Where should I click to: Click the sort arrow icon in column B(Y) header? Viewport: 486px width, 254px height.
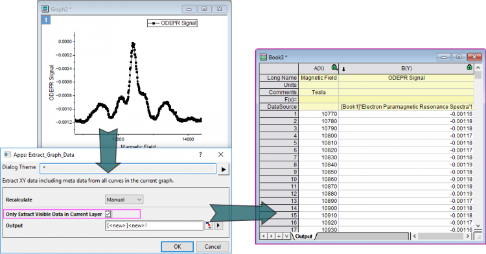(343, 69)
